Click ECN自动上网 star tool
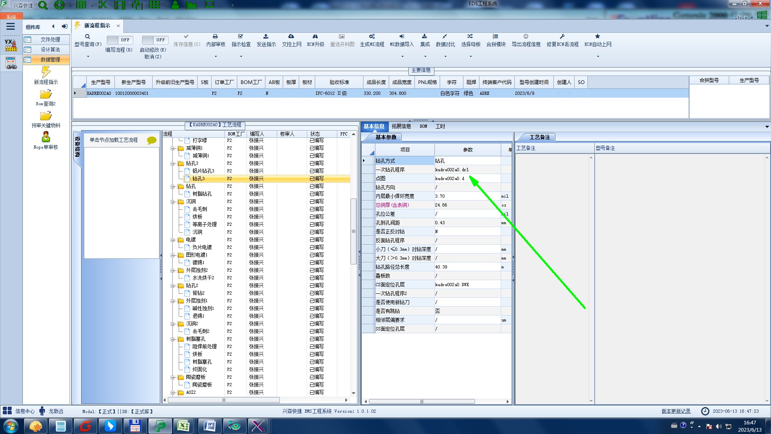Screen dimensions: 771x434 [x=598, y=40]
